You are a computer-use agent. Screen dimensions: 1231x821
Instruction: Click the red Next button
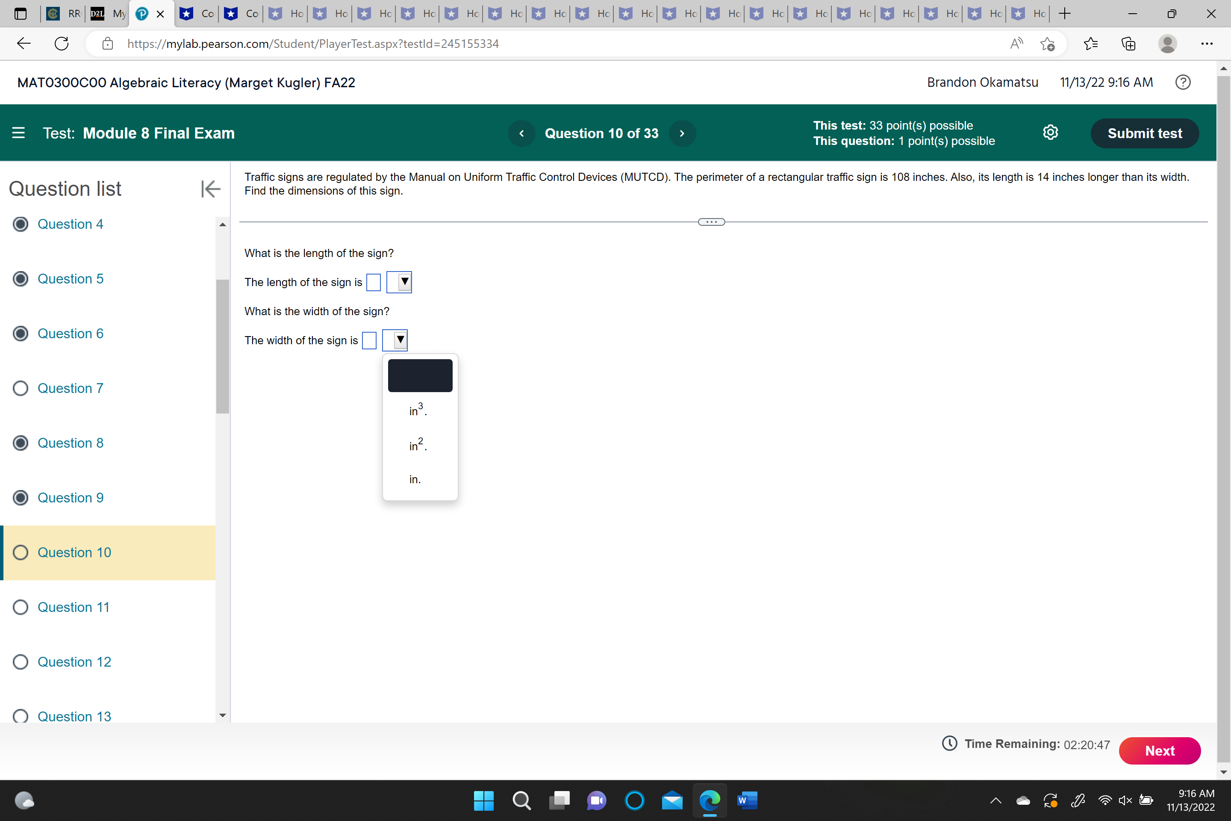click(1159, 751)
